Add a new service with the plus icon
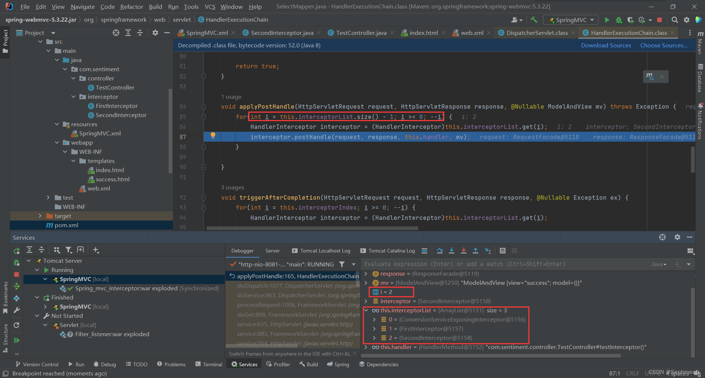The image size is (705, 378). tap(96, 250)
